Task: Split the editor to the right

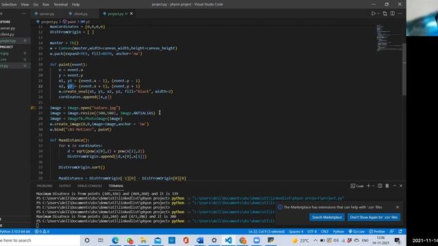Action: click(392, 14)
